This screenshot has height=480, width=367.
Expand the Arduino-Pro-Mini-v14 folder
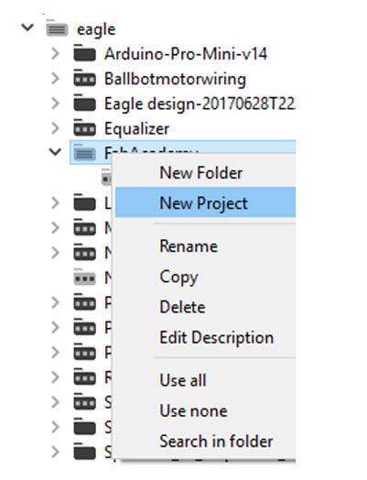55,53
